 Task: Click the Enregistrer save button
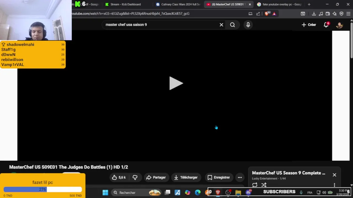tap(219, 177)
